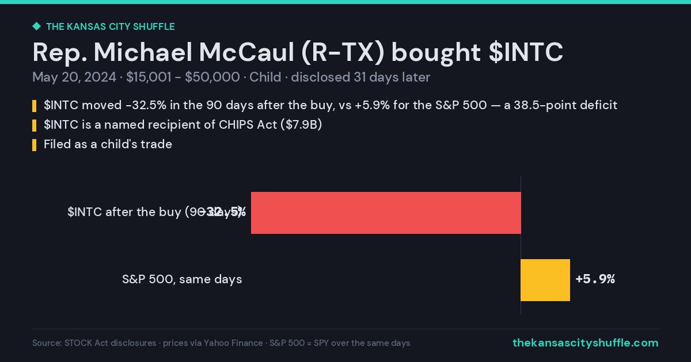Click the thekansascityshuffle.com link
Viewport: 691px width, 362px height.
[585, 343]
